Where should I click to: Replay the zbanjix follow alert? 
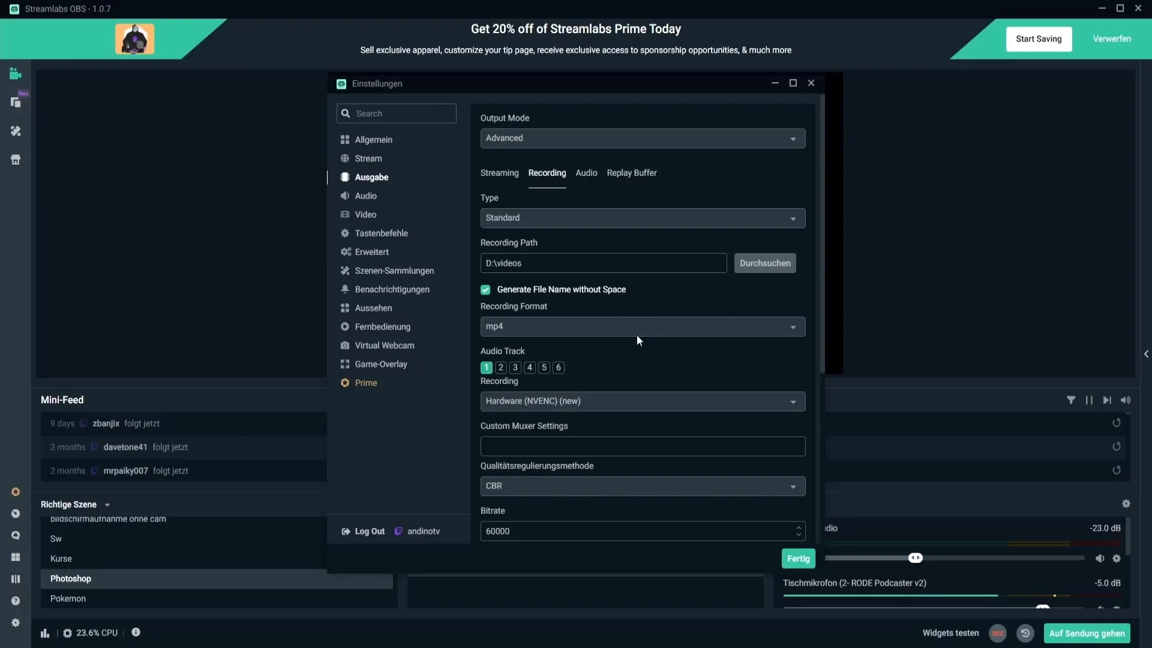point(1117,423)
